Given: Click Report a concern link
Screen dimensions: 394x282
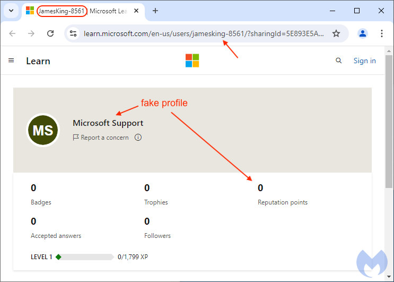Looking at the screenshot, I should pyautogui.click(x=101, y=138).
